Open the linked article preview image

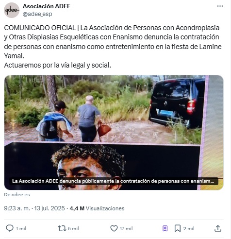coord(114,133)
